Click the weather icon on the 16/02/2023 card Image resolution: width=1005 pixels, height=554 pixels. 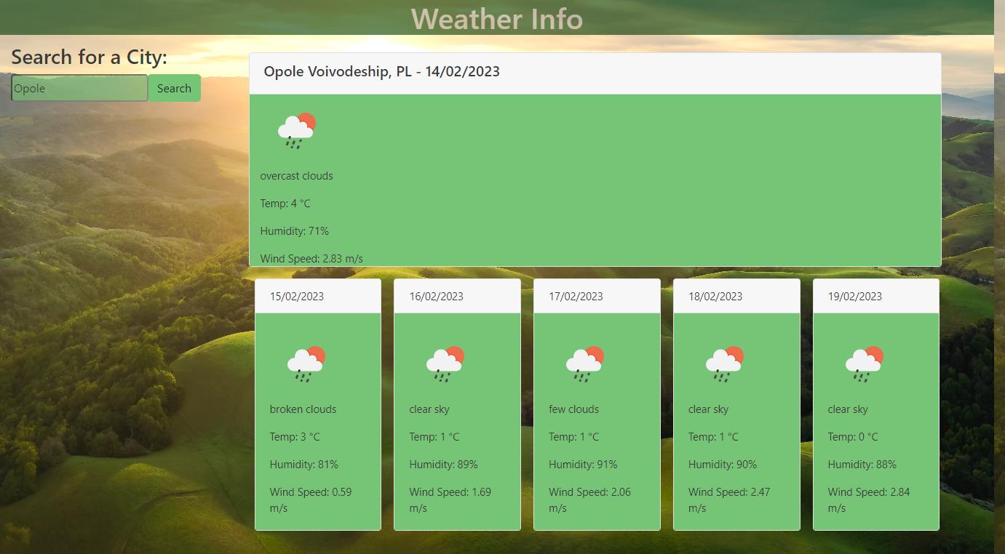pos(445,364)
